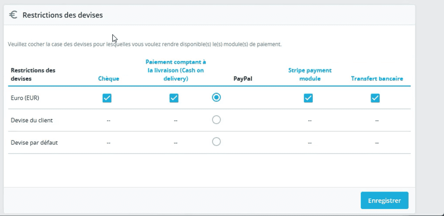The height and width of the screenshot is (216, 444).
Task: Uncheck Stripe payment module for Euro
Action: (x=308, y=98)
